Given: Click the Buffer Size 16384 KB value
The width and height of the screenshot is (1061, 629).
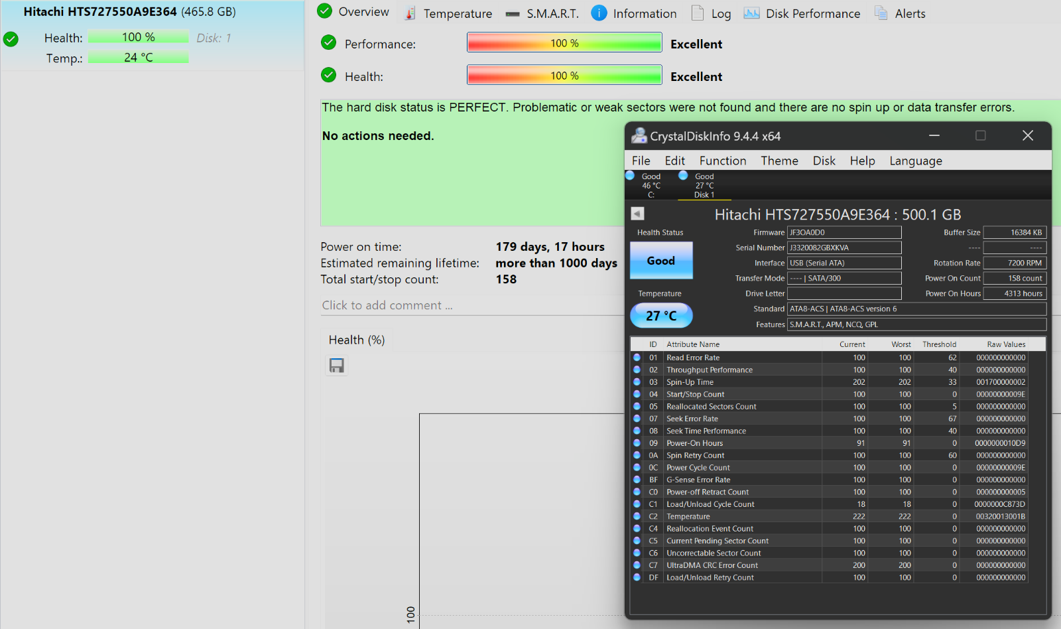Looking at the screenshot, I should click(x=1015, y=232).
